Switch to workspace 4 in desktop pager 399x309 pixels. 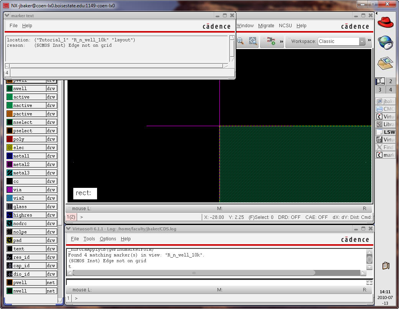pyautogui.click(x=390, y=90)
